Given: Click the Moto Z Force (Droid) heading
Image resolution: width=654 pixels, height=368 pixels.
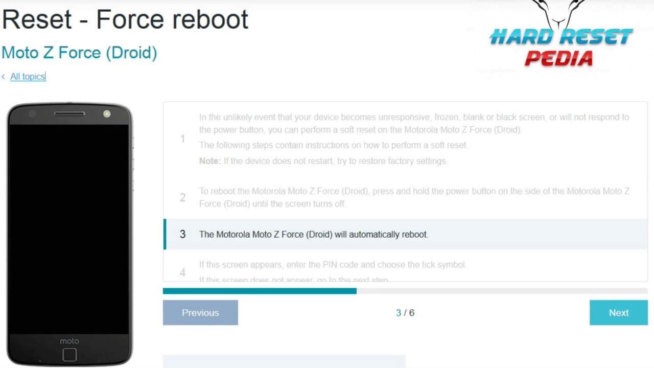Looking at the screenshot, I should [79, 53].
